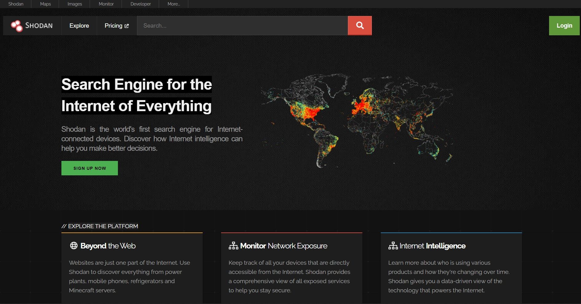The width and height of the screenshot is (581, 304).
Task: Expand the More... menu in top bar
Action: point(174,4)
